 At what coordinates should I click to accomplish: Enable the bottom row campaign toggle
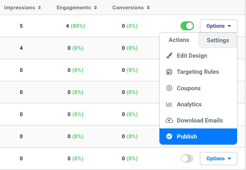[x=187, y=158]
